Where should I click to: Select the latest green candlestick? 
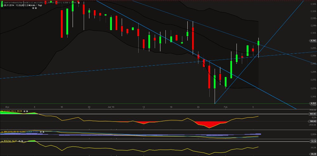pos(259,43)
